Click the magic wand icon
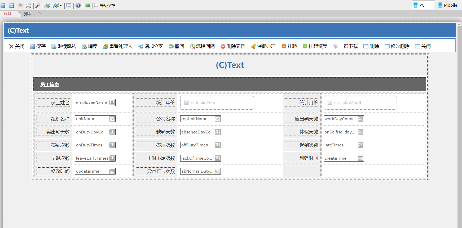This screenshot has height=228, width=462. pos(38,5)
